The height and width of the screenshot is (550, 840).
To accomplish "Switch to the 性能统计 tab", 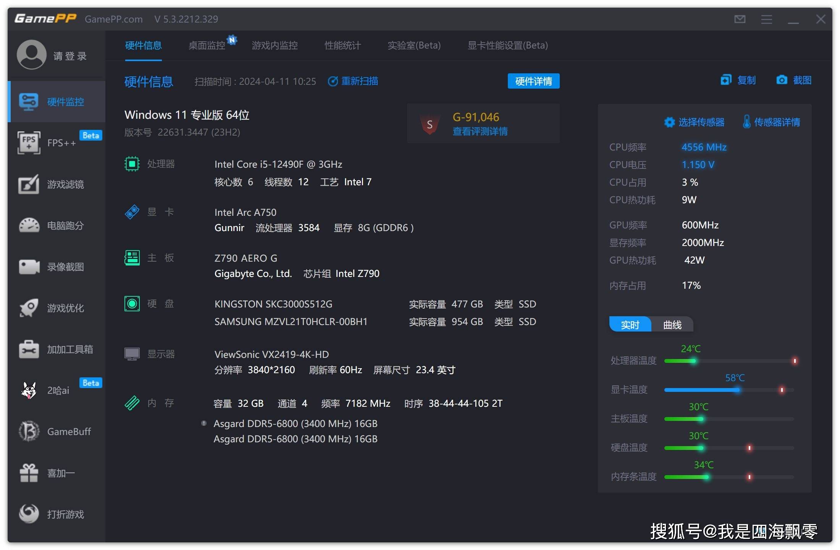I will pyautogui.click(x=342, y=45).
